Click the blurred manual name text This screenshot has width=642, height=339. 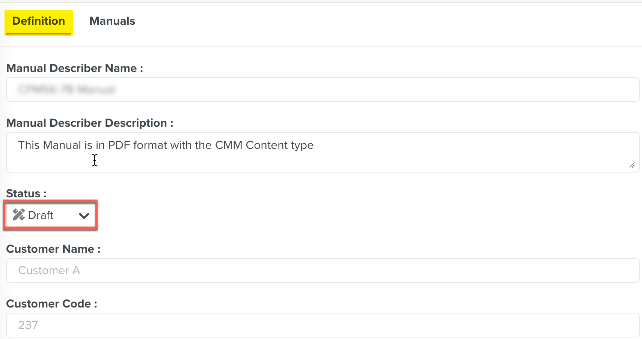click(67, 90)
